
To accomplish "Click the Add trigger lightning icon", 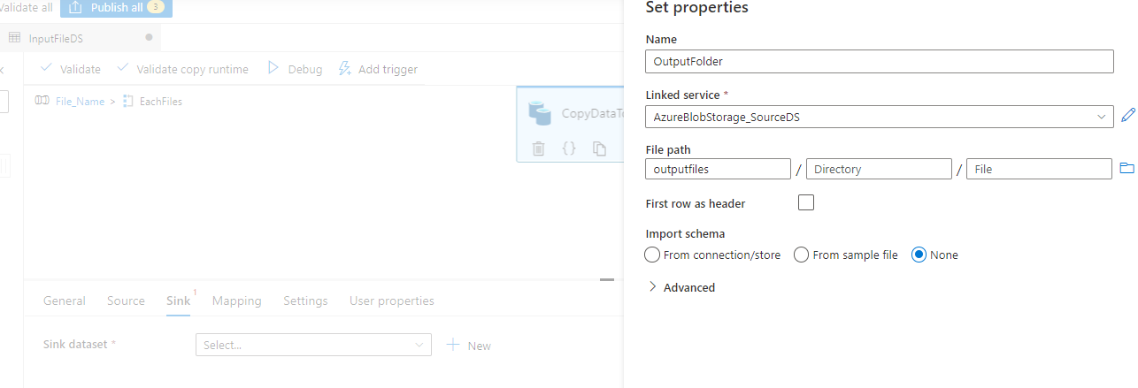I will (x=345, y=68).
